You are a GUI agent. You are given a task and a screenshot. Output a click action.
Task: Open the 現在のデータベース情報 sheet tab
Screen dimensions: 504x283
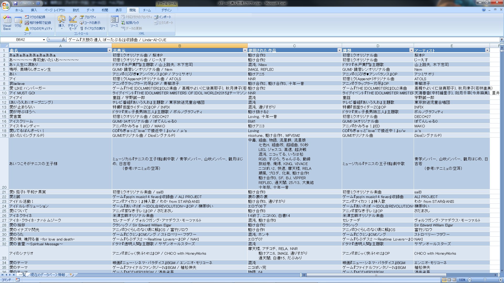[x=48, y=275]
